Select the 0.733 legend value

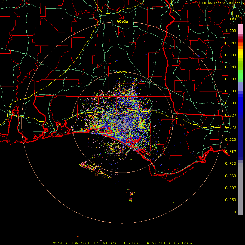point(231,91)
